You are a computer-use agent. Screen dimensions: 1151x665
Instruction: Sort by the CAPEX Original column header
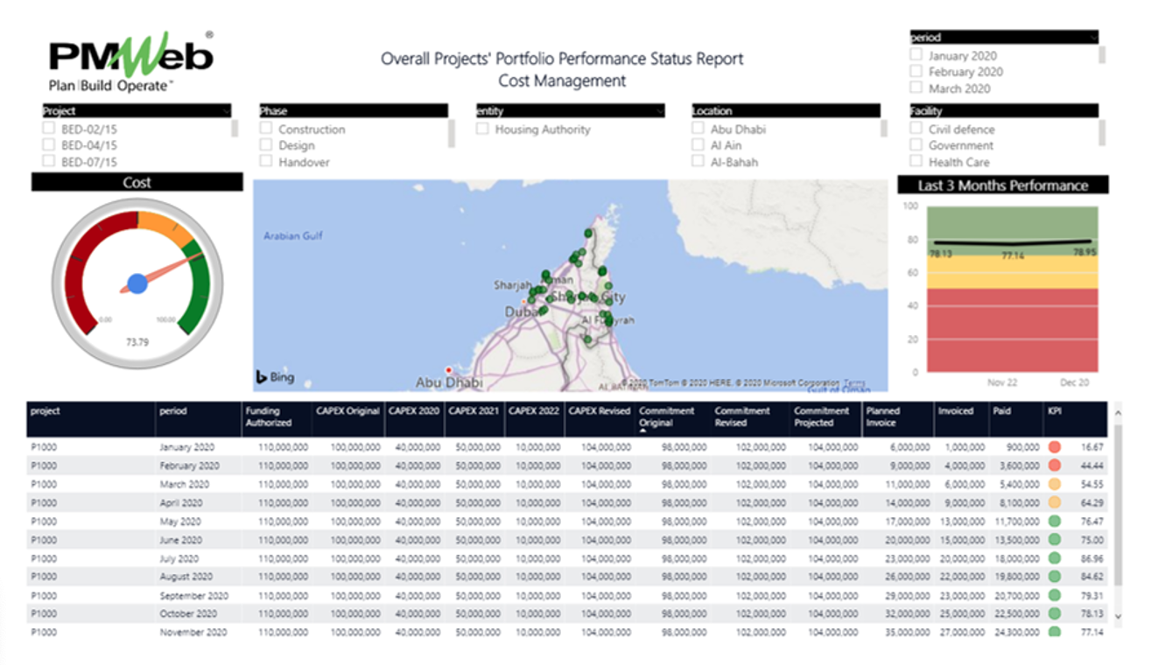point(348,410)
